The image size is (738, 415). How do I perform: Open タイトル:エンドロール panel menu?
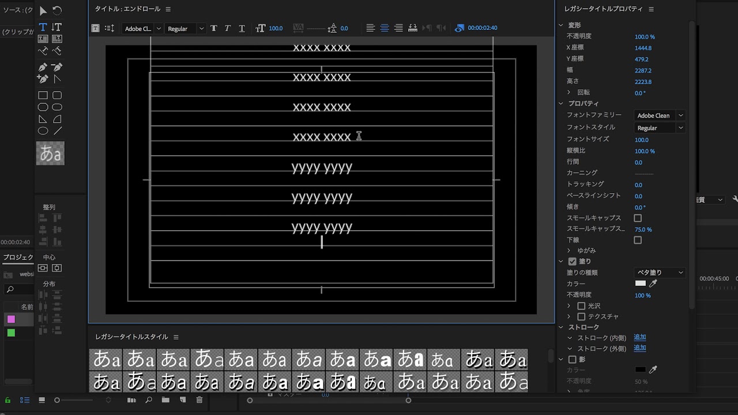tap(168, 9)
